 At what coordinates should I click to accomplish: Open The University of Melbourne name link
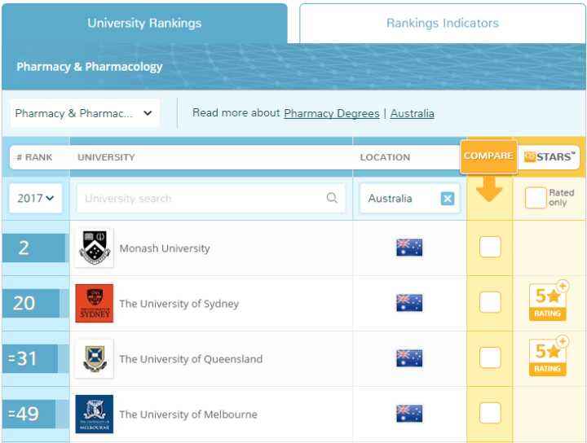[188, 414]
